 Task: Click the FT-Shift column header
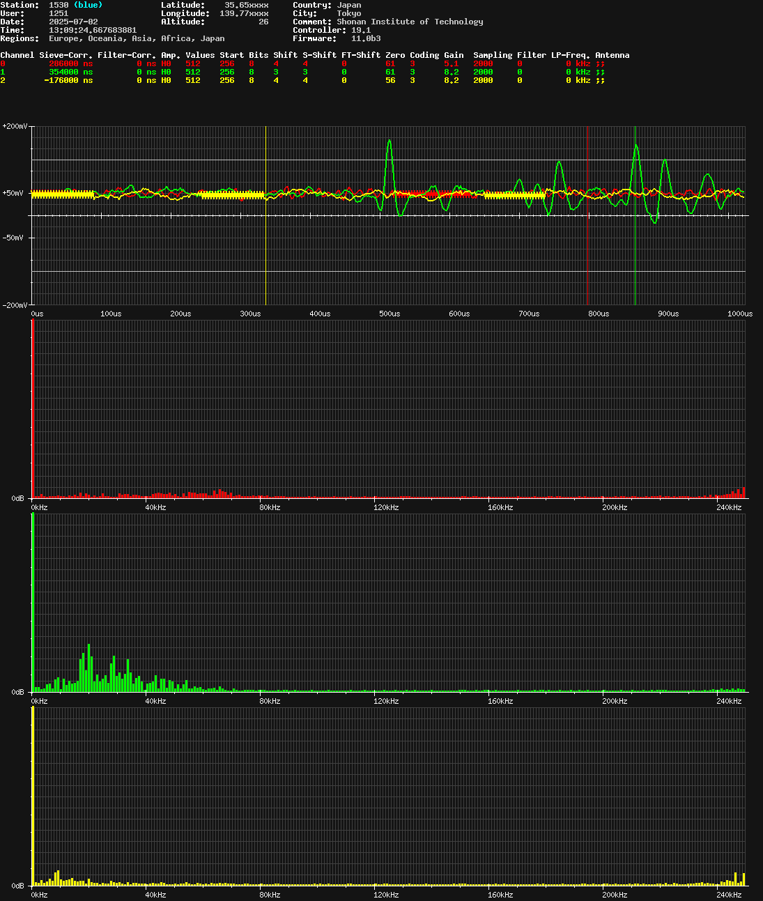coord(361,55)
